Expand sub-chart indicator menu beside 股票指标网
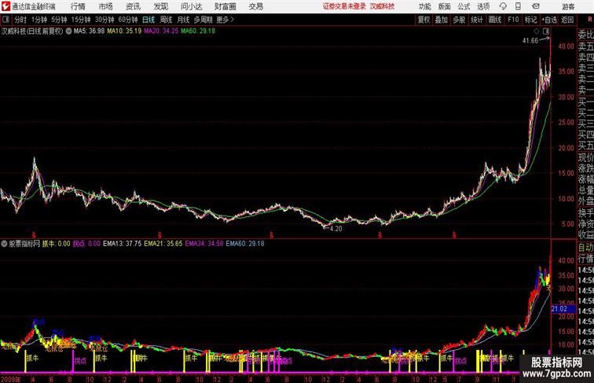594x383 pixels. pos(4,244)
